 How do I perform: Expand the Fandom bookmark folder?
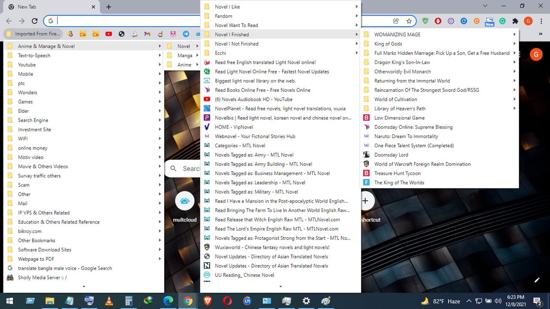(281, 16)
